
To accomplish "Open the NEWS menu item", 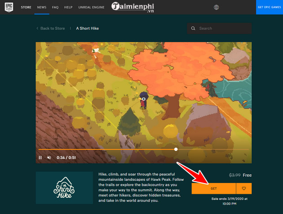I will [x=42, y=7].
